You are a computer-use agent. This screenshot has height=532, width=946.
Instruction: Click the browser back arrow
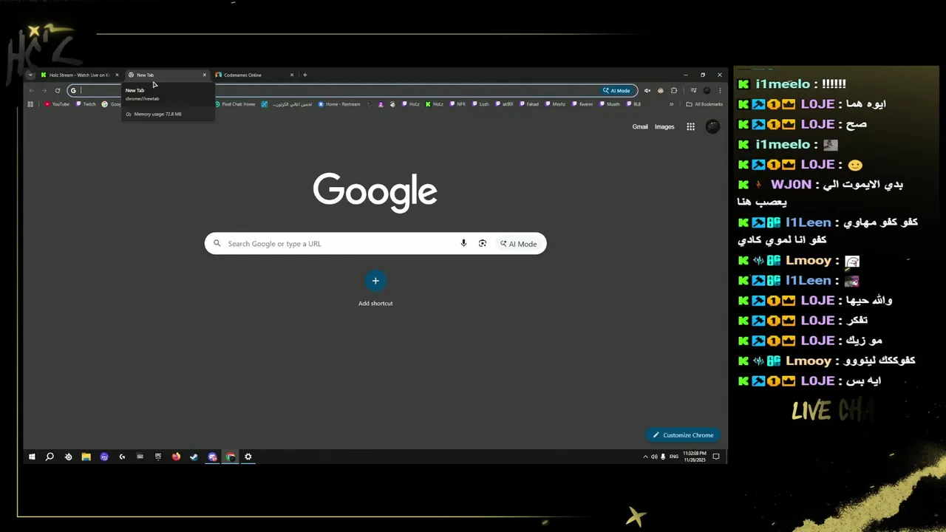pos(31,91)
